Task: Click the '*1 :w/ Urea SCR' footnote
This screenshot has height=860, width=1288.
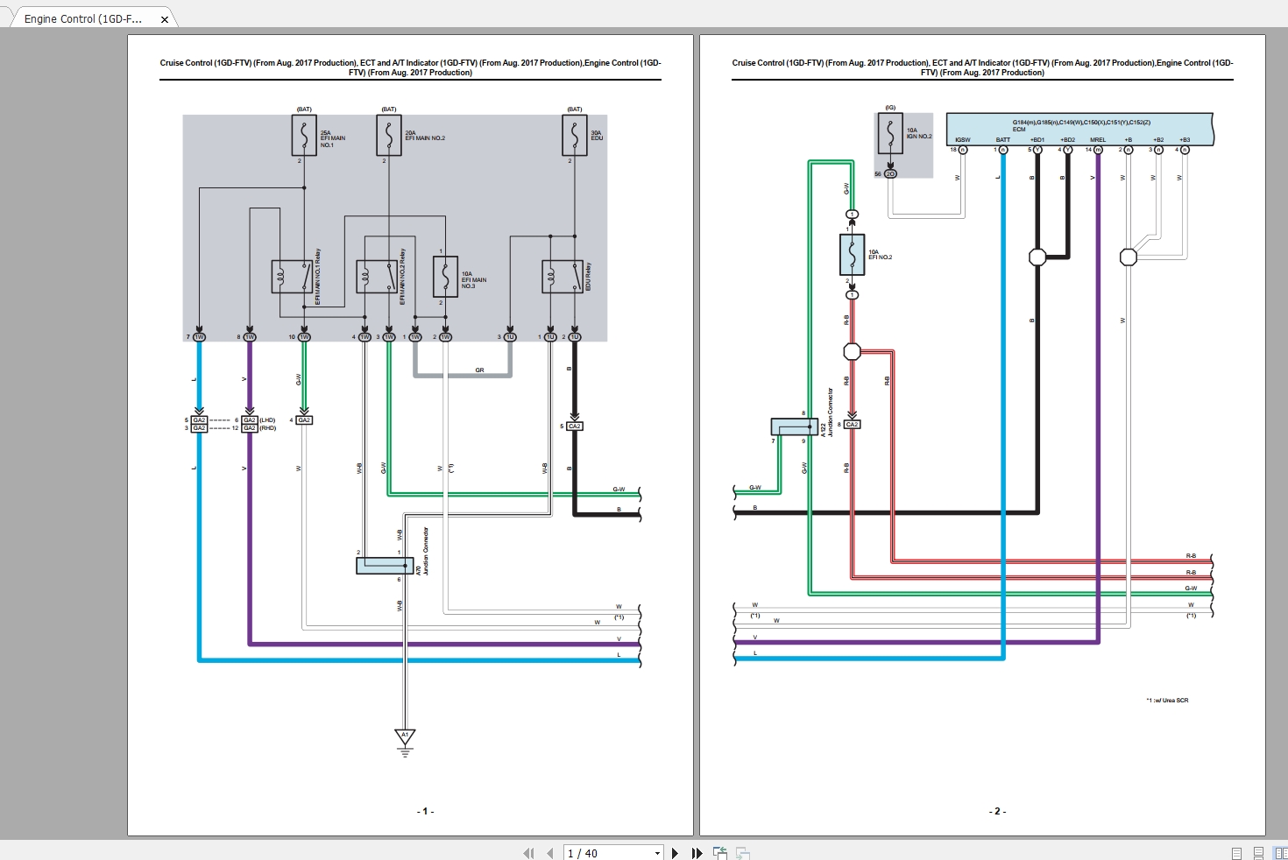Action: [1167, 701]
